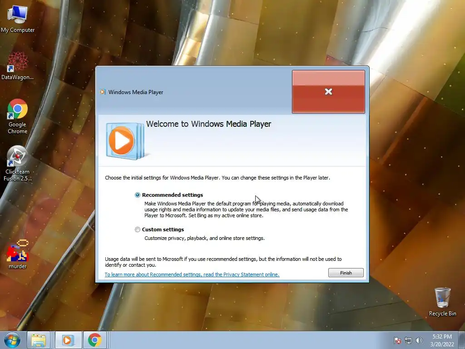This screenshot has width=465, height=349.
Task: Click the 'Make Windows Media Player the default' description
Action: coord(246,209)
